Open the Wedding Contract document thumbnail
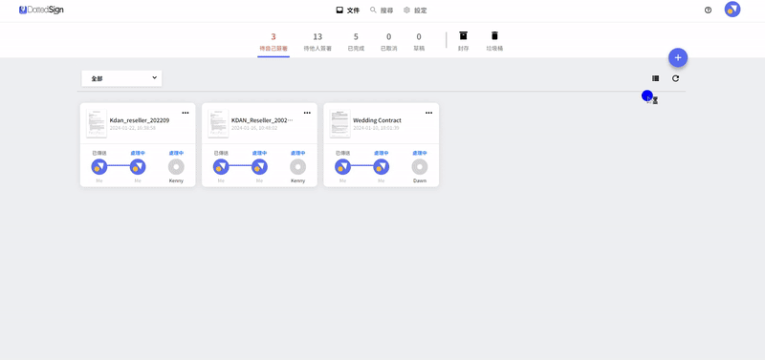 point(340,124)
